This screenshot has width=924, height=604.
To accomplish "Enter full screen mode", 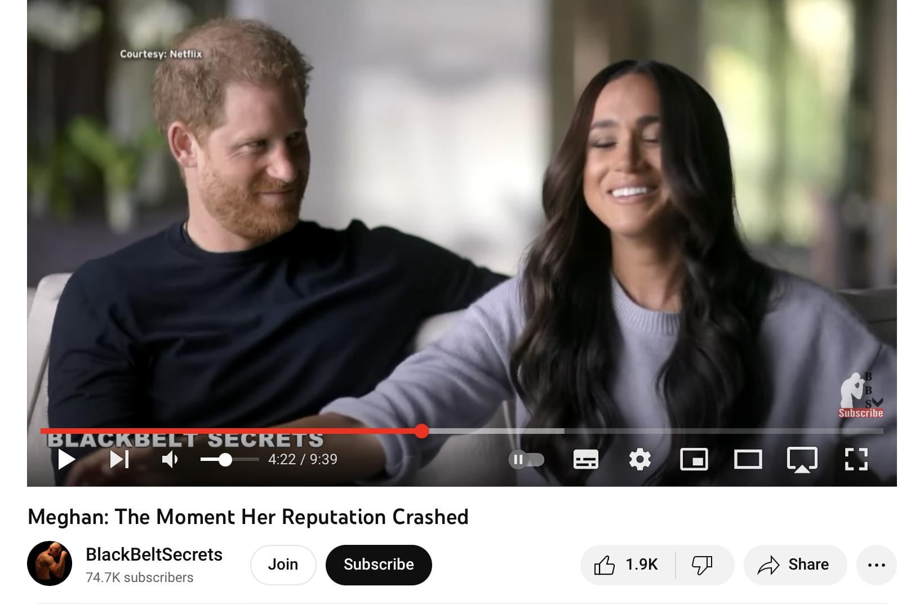I will pos(856,460).
